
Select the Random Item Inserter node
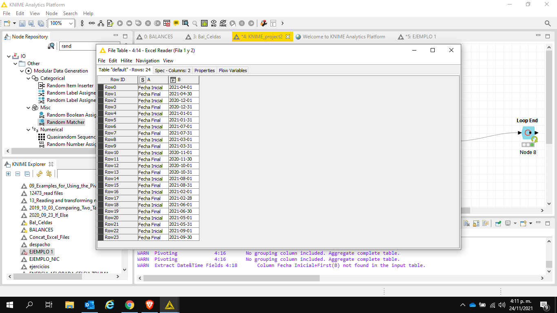click(x=66, y=86)
